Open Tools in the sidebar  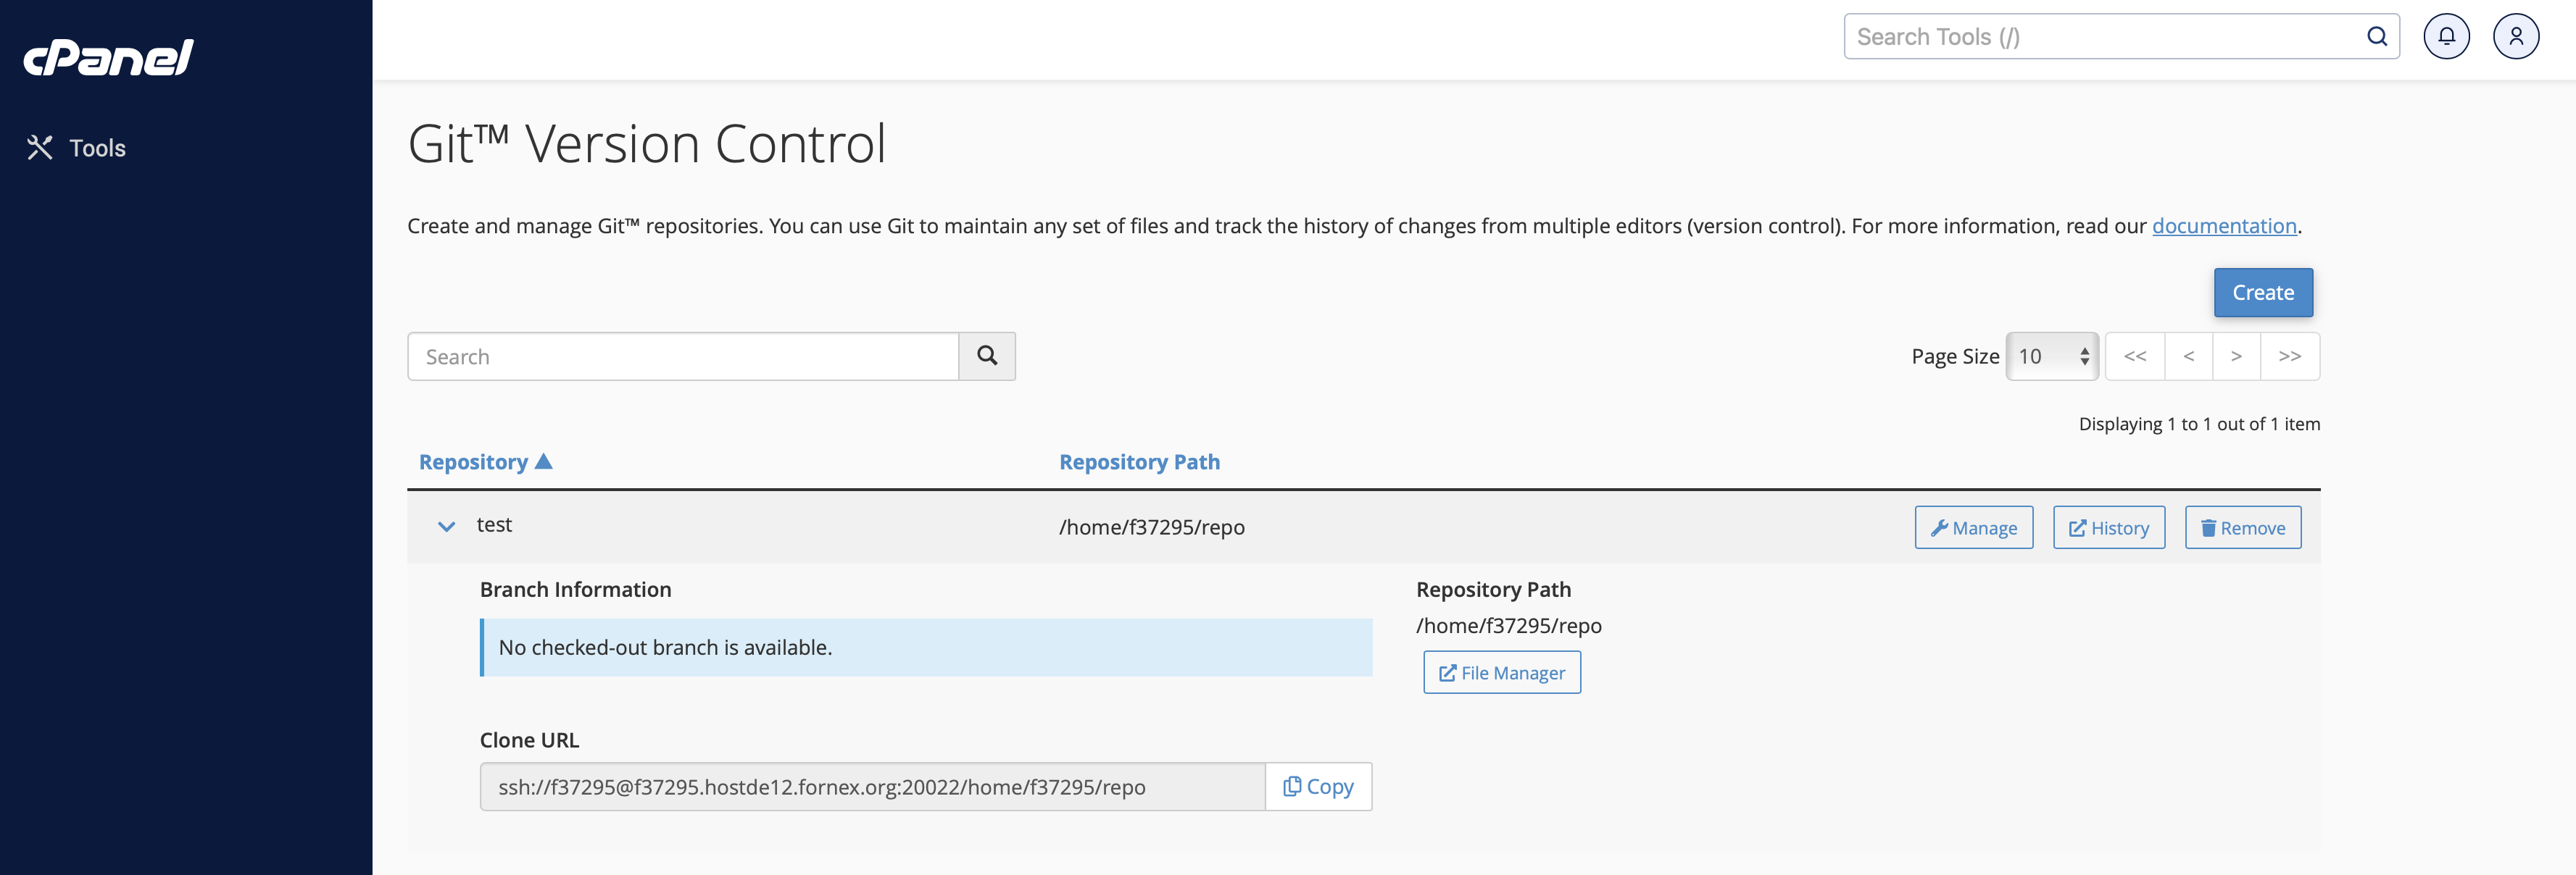(x=76, y=148)
